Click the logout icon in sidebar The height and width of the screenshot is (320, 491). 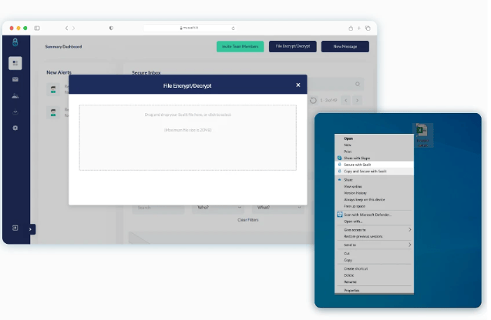click(x=15, y=228)
